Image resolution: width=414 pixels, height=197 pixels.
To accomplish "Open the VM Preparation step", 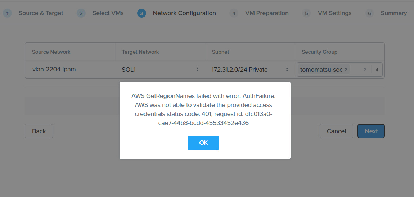I will coord(267,13).
